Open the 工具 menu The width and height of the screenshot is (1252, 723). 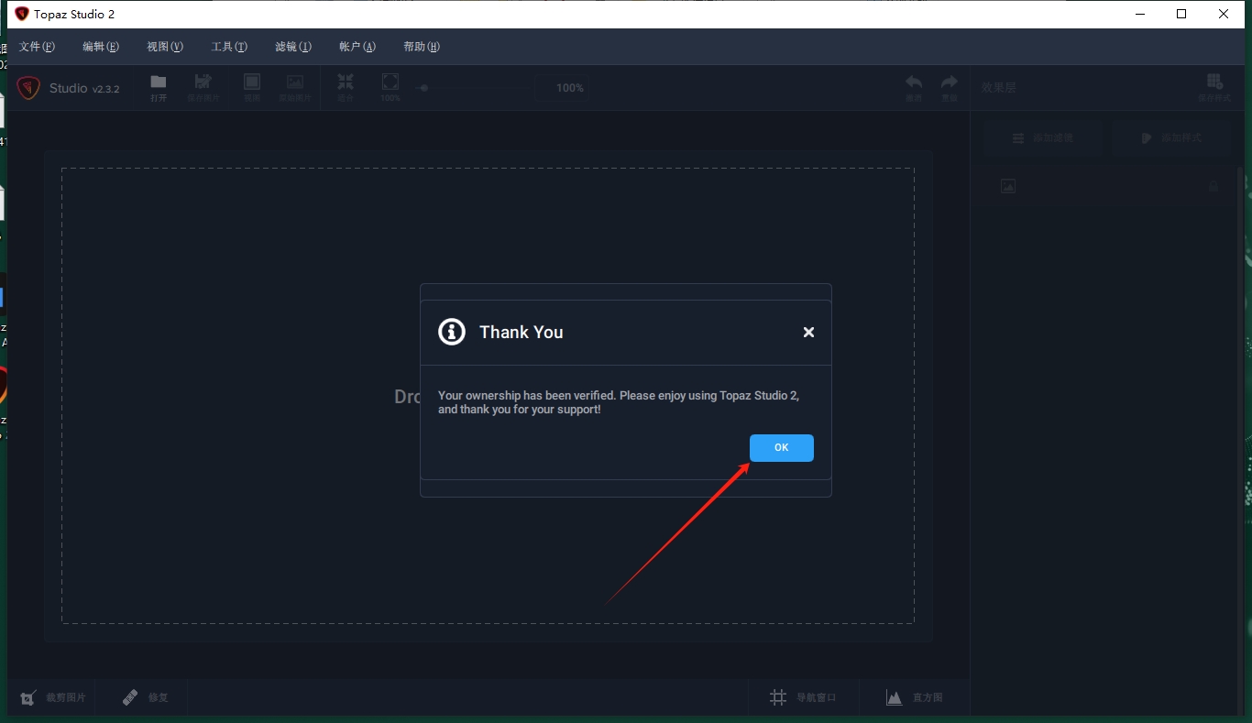(229, 47)
